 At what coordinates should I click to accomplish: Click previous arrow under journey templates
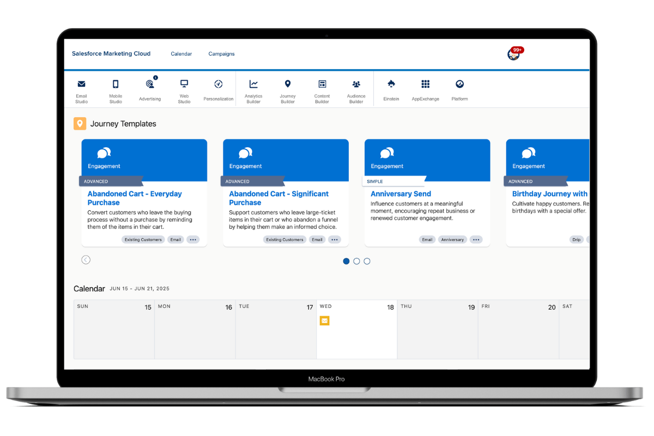pos(86,259)
